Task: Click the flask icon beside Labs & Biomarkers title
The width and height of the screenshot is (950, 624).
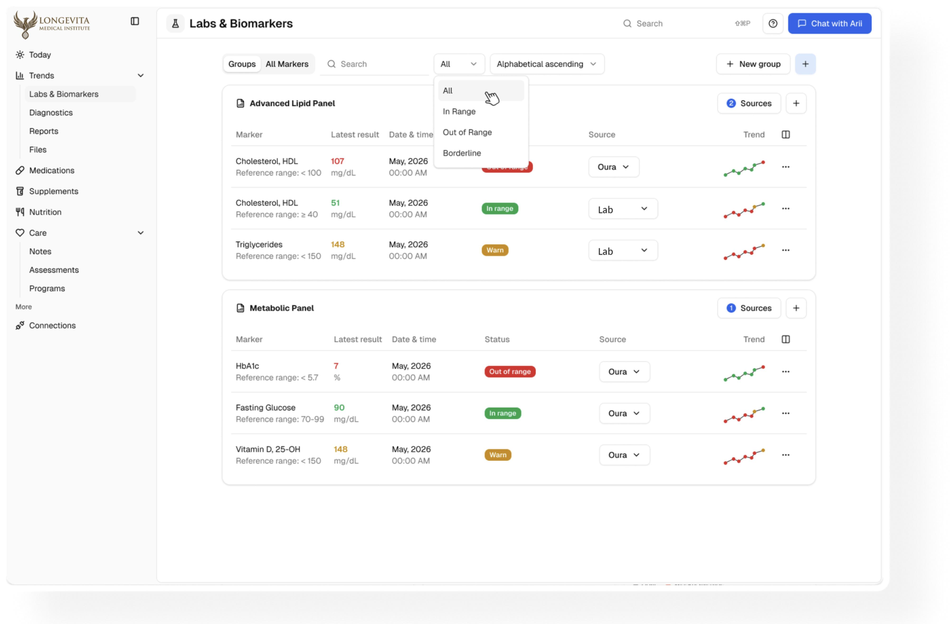Action: pos(175,23)
